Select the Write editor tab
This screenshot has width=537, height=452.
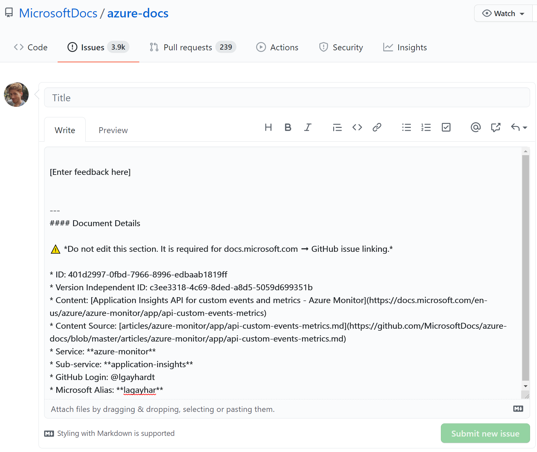pyautogui.click(x=65, y=130)
